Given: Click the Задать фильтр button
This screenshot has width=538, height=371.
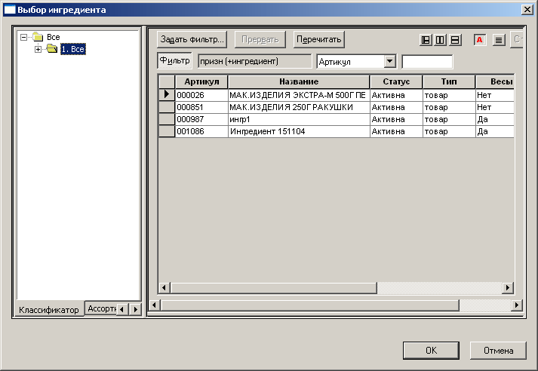Looking at the screenshot, I should click(x=192, y=39).
